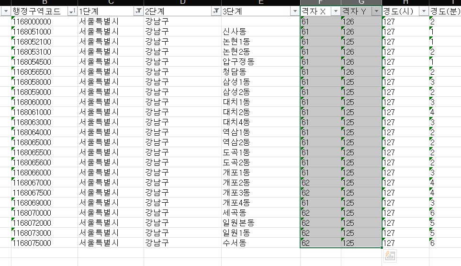The width and height of the screenshot is (461, 266).
Task: Select the 행정구역코드 header cell
Action: [x=45, y=11]
